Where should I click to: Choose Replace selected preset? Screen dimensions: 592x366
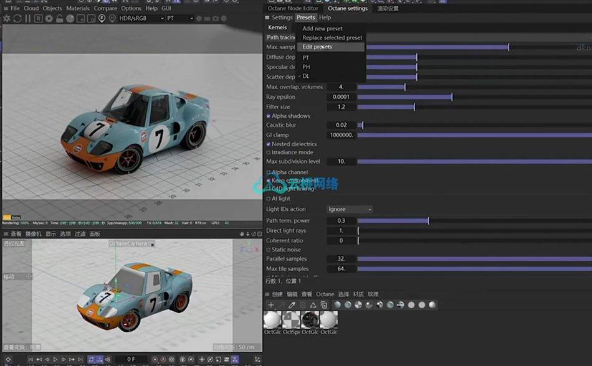[x=332, y=38]
